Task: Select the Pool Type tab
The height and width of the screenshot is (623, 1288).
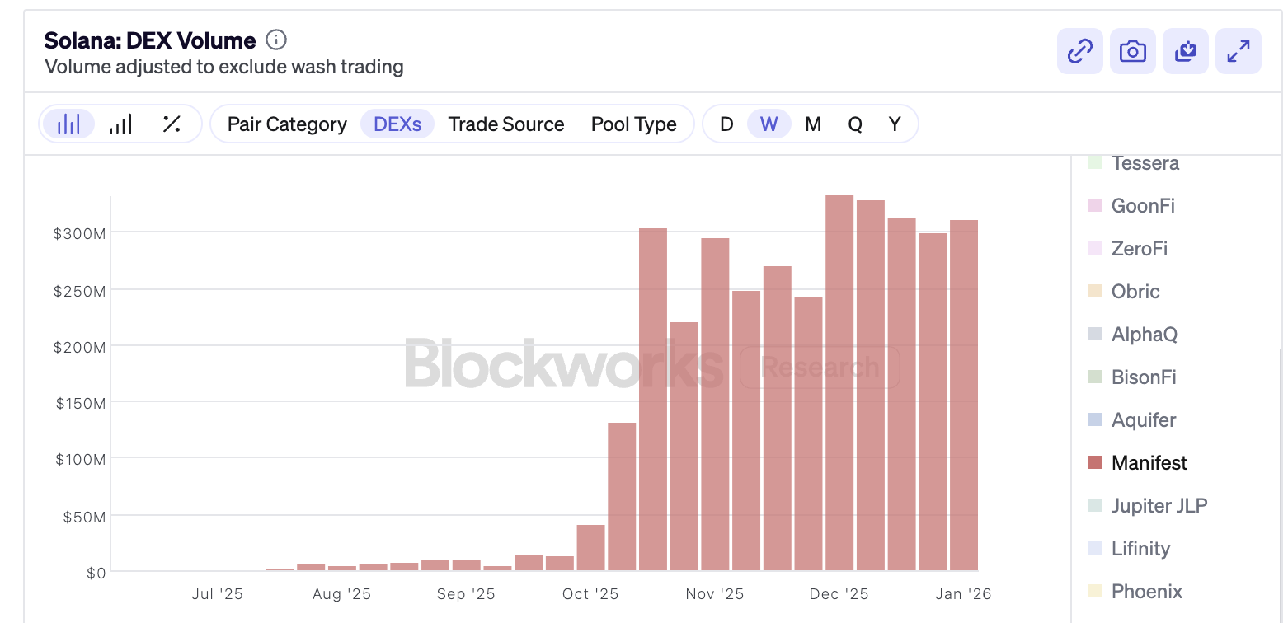Action: click(x=633, y=124)
